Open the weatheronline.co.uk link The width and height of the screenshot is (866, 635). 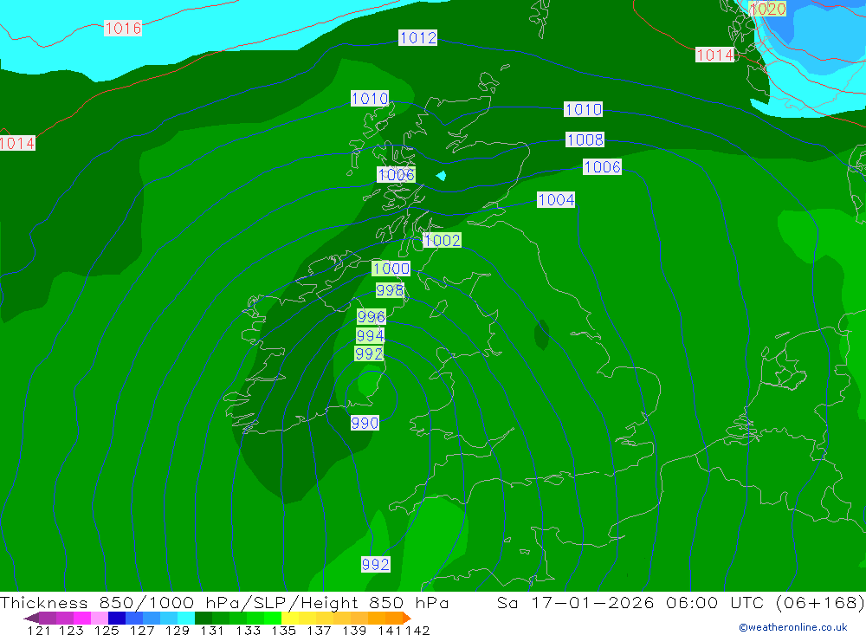793,627
